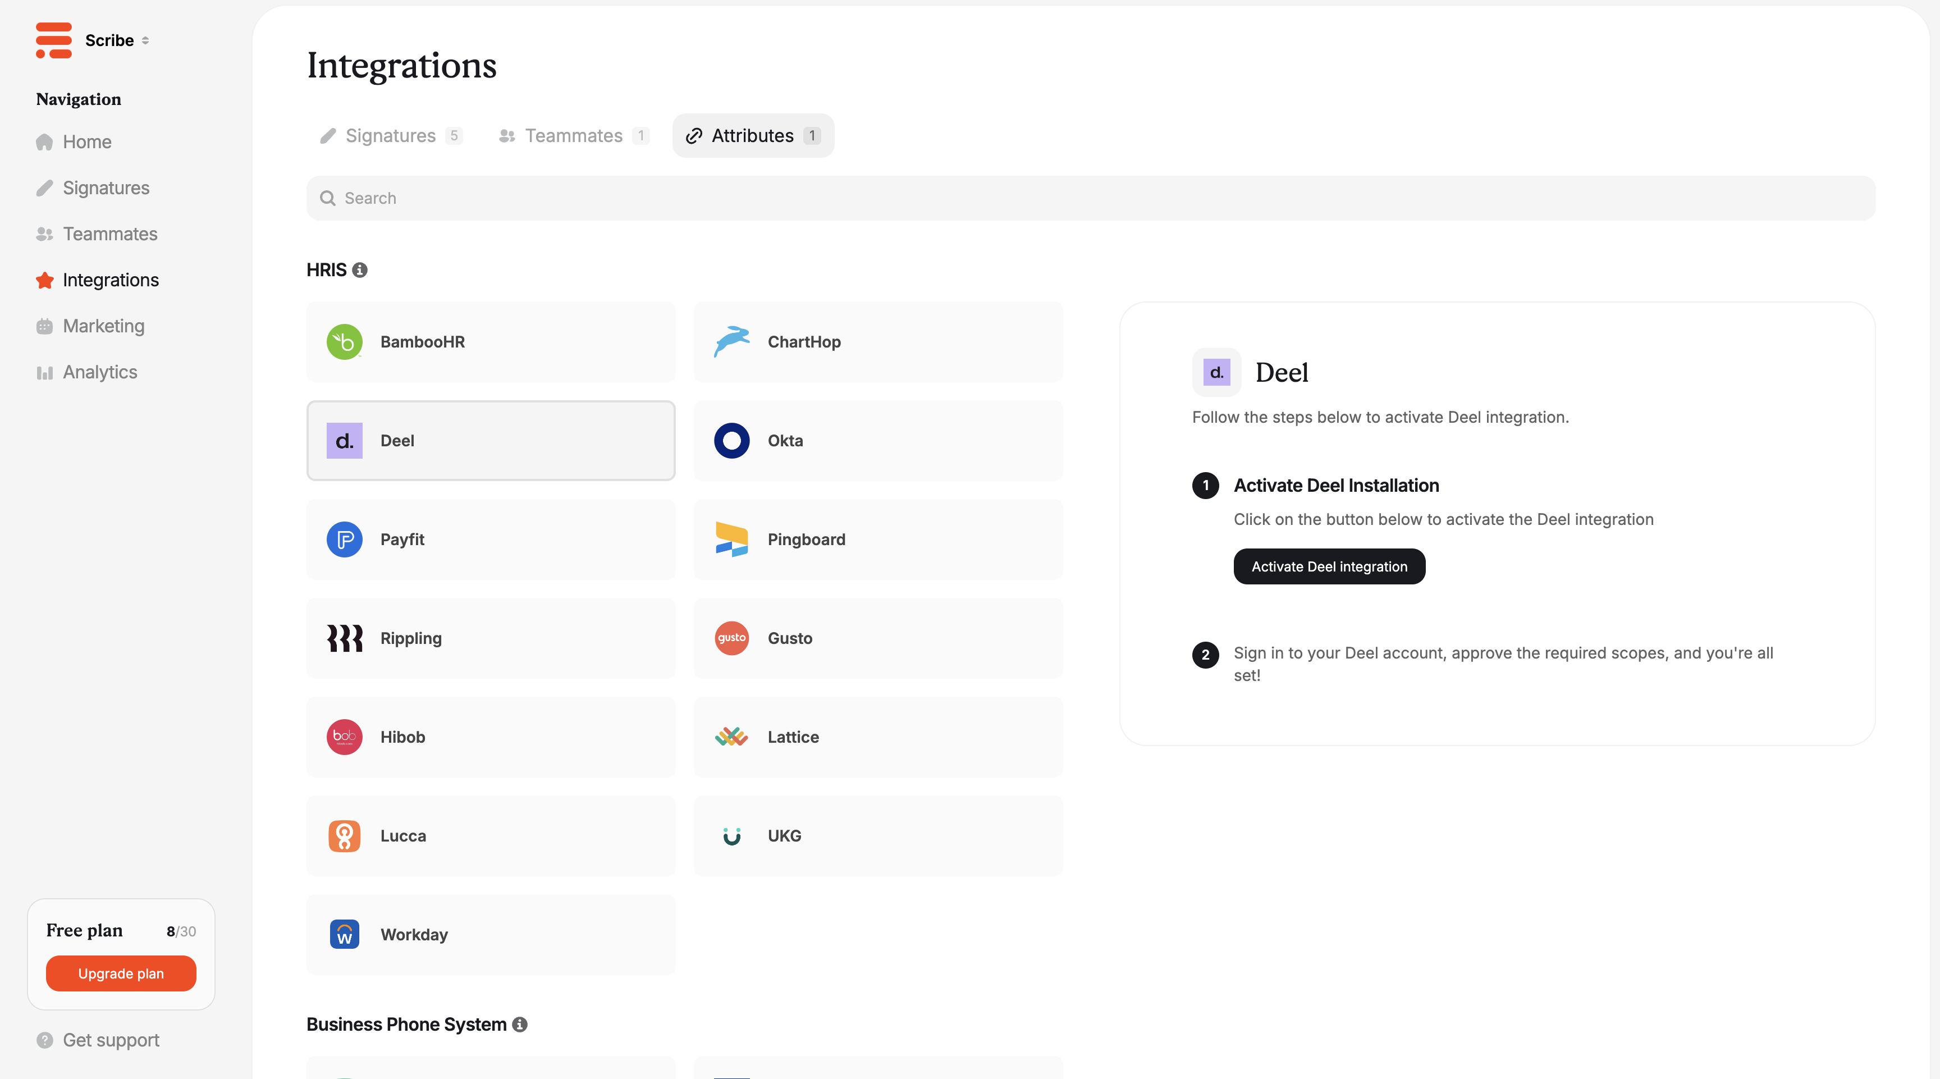This screenshot has width=1940, height=1079.
Task: Click the Teammates people icon in sidebar
Action: [x=44, y=234]
